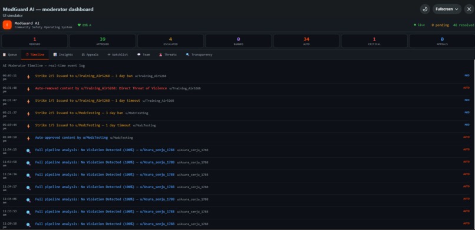
Task: Click bolt icon on 06:03:11 pm event
Action: (28, 77)
